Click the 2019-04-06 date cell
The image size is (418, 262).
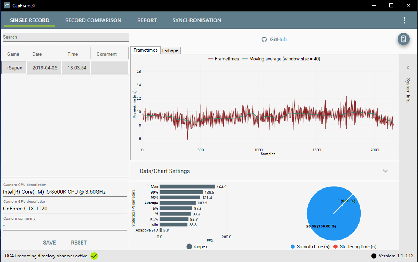(44, 68)
